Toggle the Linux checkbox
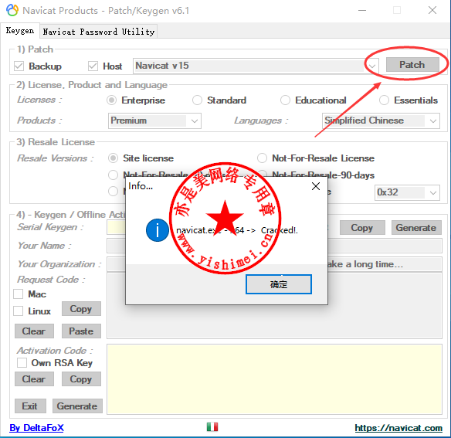The width and height of the screenshot is (451, 438). click(x=18, y=311)
